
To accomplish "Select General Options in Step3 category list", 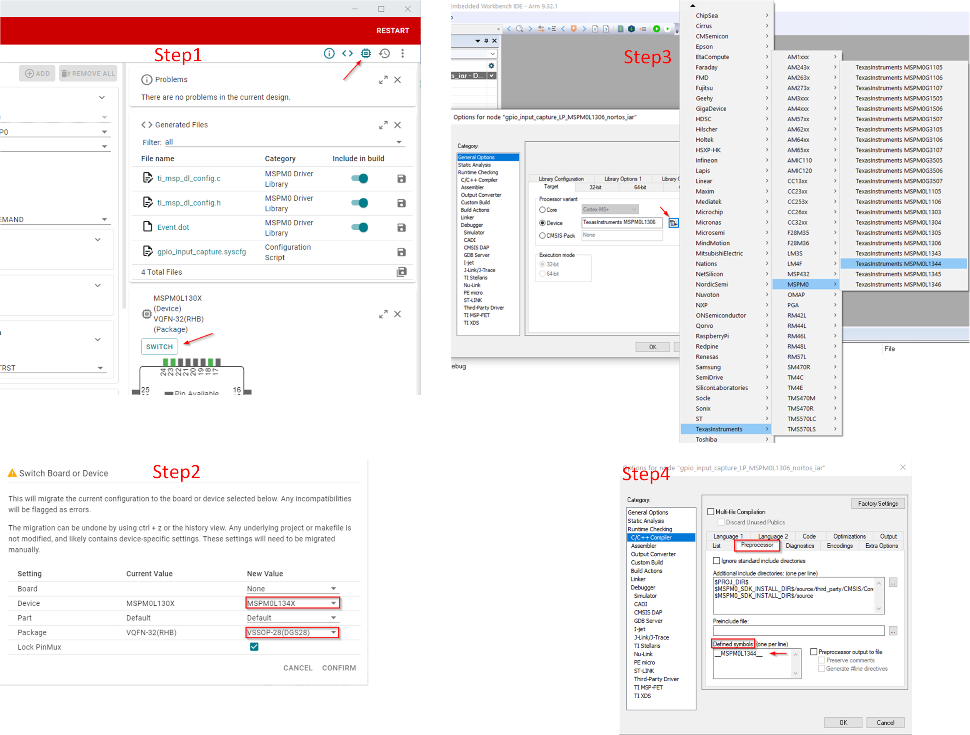I will [x=487, y=157].
